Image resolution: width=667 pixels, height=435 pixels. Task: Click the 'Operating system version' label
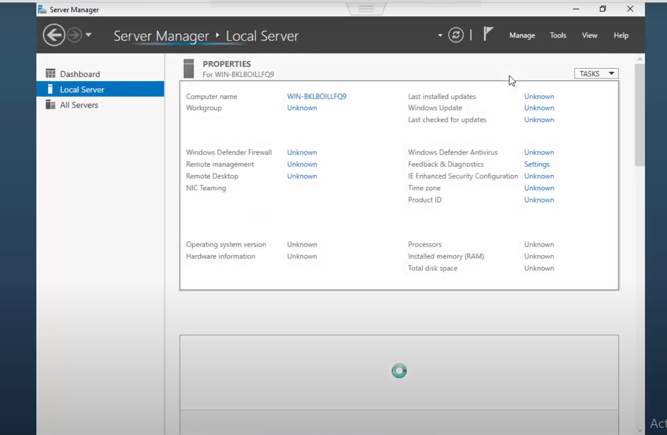pos(226,245)
